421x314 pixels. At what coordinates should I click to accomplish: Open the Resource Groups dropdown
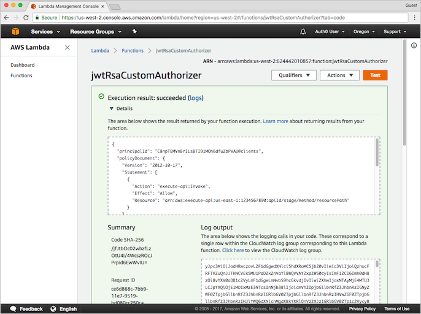(x=96, y=32)
